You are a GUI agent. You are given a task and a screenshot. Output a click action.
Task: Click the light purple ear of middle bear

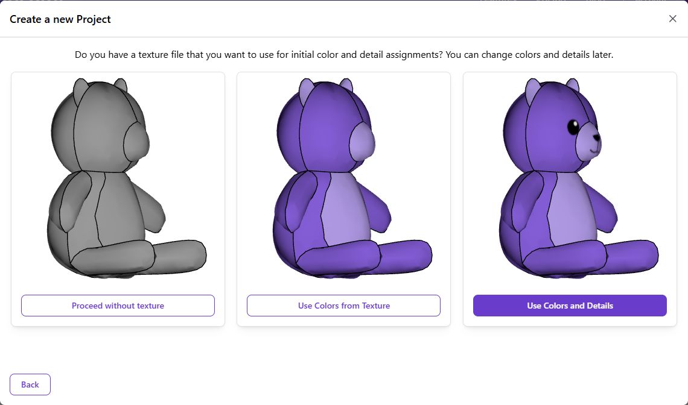306,92
